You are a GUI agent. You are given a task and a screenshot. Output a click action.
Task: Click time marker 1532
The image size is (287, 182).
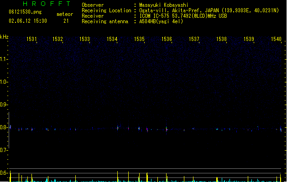(x=57, y=39)
